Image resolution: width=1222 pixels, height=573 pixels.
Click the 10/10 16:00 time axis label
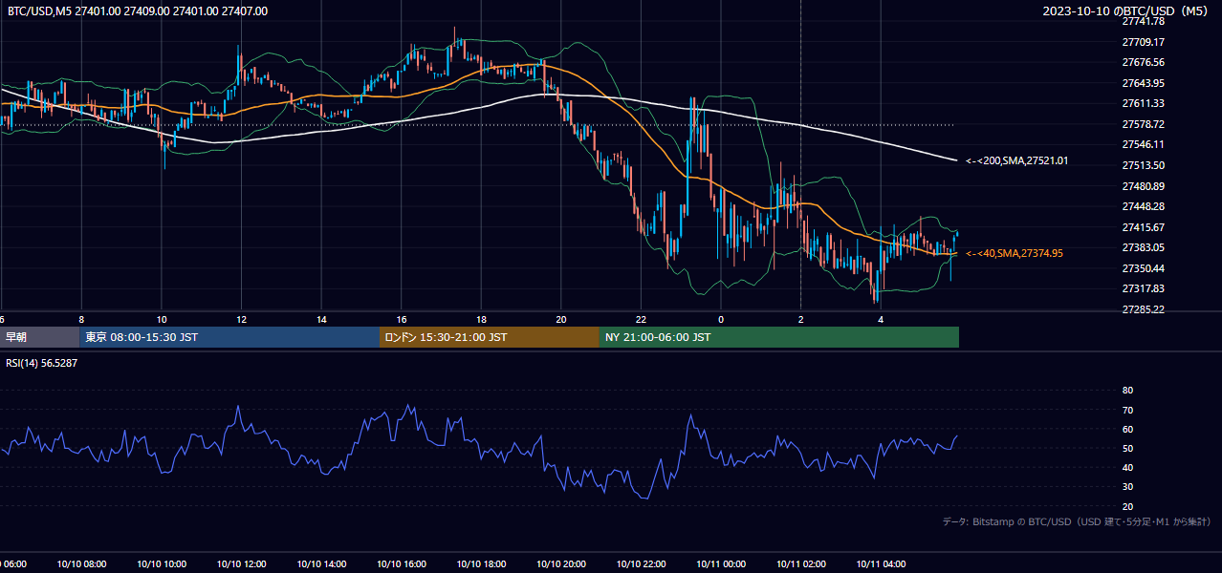pyautogui.click(x=402, y=564)
